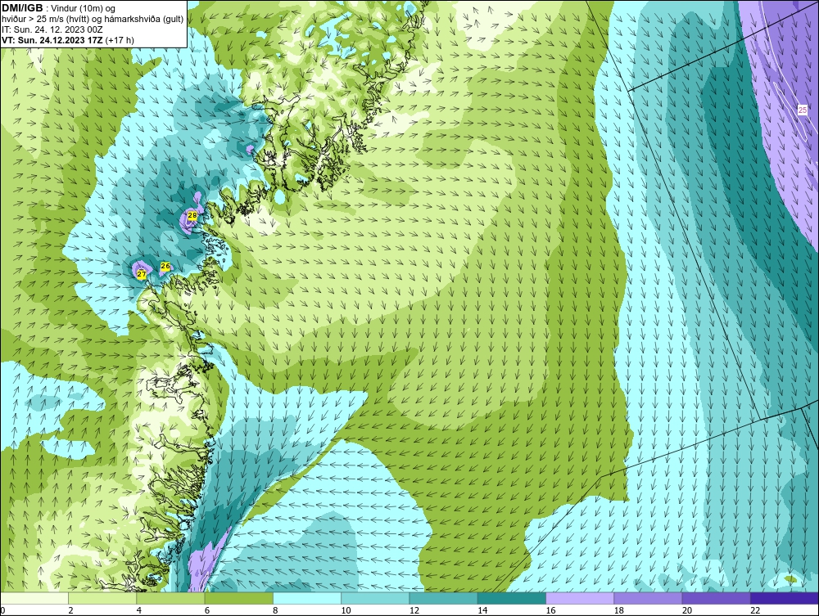The height and width of the screenshot is (616, 819).
Task: Click the legend scale value 0
Action: (2, 611)
